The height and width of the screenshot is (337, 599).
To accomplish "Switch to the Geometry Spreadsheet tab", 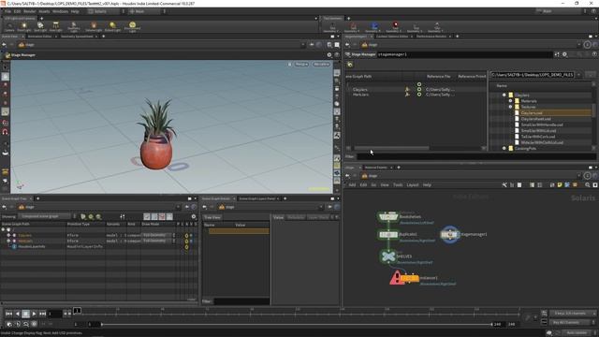I will point(77,37).
